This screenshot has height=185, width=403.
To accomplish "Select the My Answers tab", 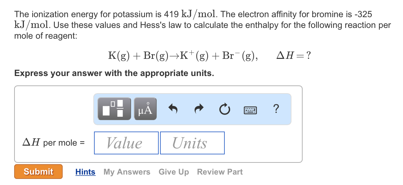I will pyautogui.click(x=127, y=172).
